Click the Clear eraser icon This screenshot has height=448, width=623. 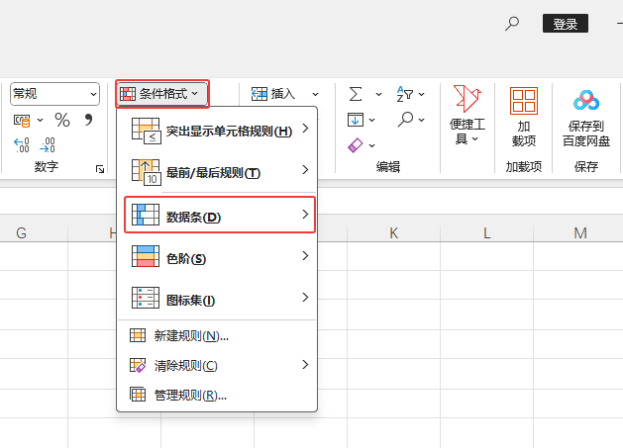point(357,144)
